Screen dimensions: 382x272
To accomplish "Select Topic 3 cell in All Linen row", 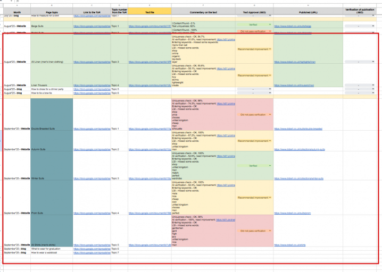I will coord(119,49).
